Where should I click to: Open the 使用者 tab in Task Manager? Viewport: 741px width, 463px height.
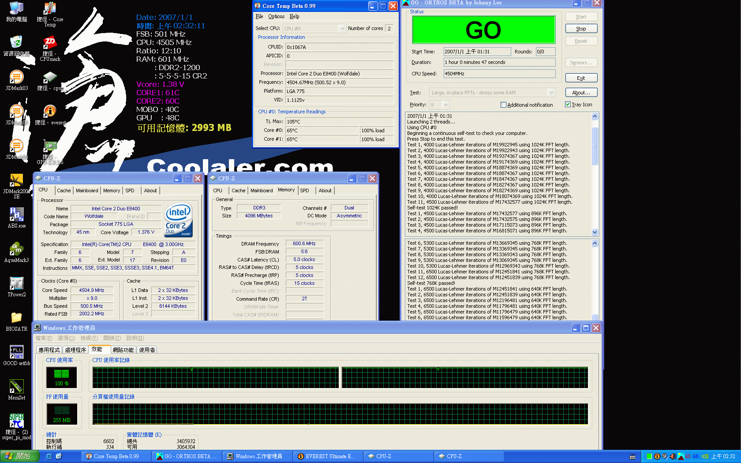tap(147, 350)
